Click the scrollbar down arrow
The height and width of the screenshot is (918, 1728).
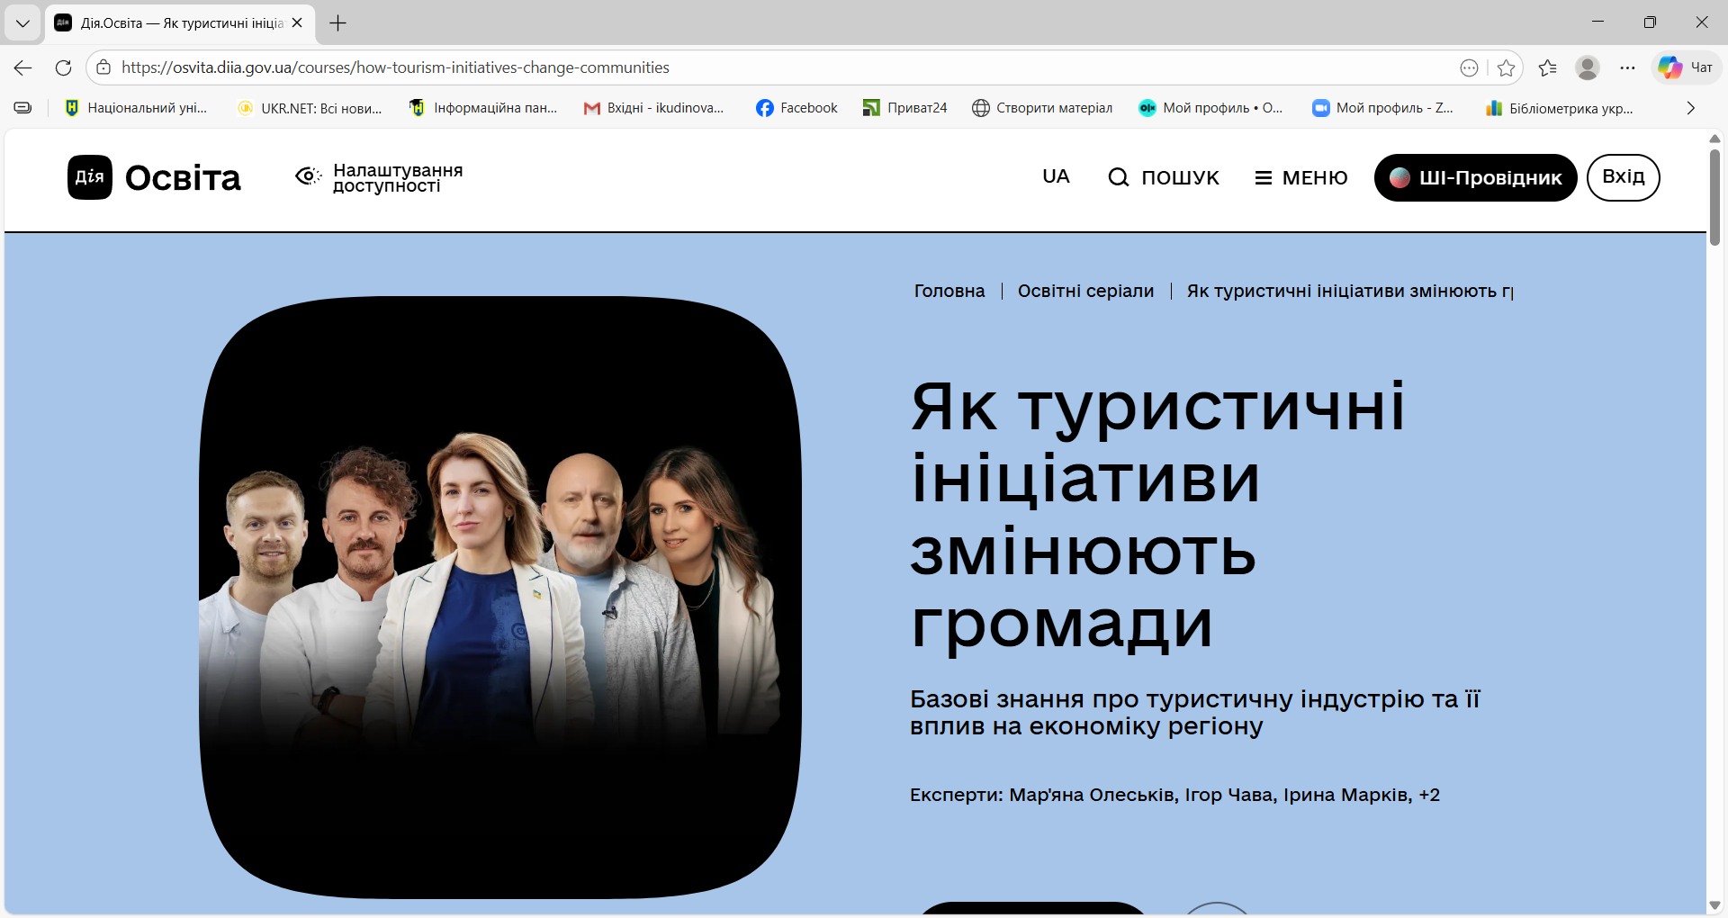1714,905
